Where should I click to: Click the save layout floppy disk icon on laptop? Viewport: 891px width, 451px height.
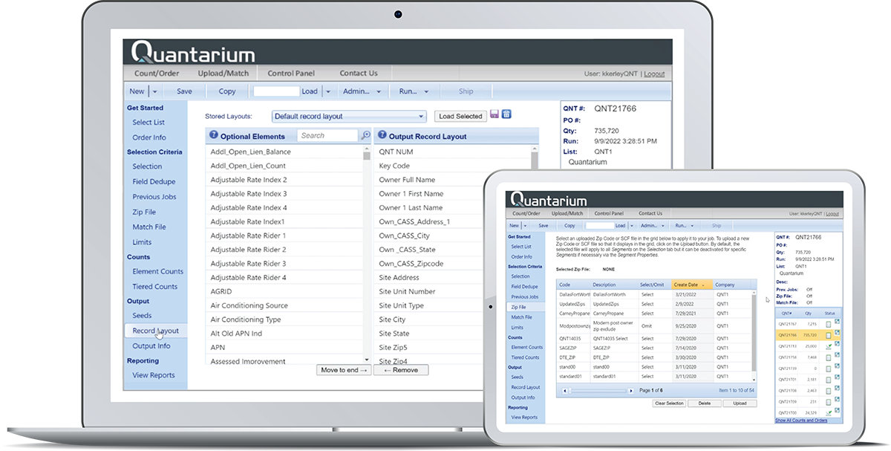[495, 114]
